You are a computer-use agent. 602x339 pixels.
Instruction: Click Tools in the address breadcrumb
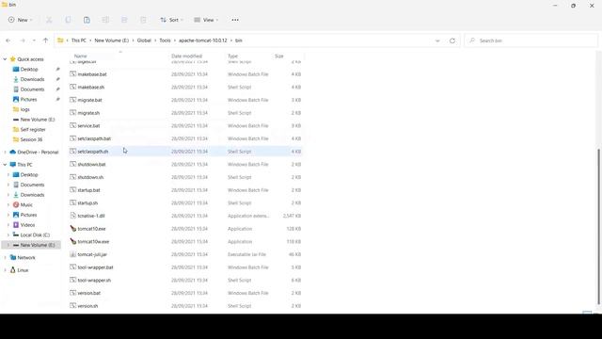coord(166,40)
